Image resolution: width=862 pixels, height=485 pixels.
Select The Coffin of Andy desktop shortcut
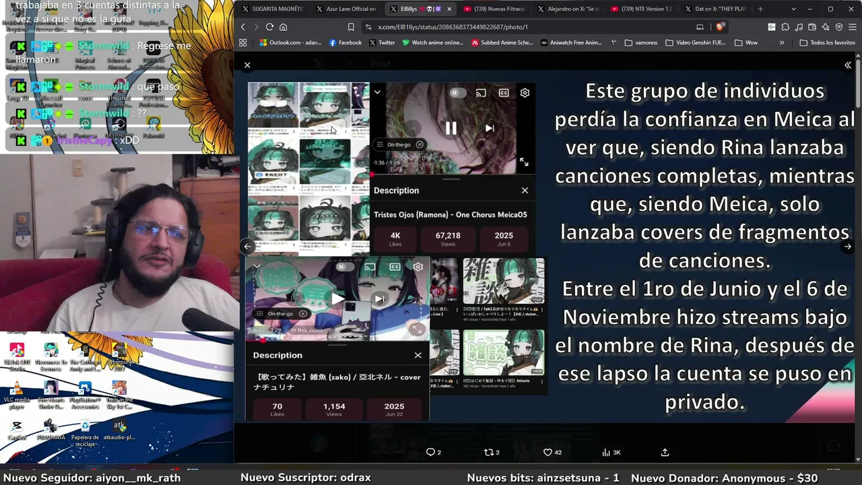tap(85, 357)
